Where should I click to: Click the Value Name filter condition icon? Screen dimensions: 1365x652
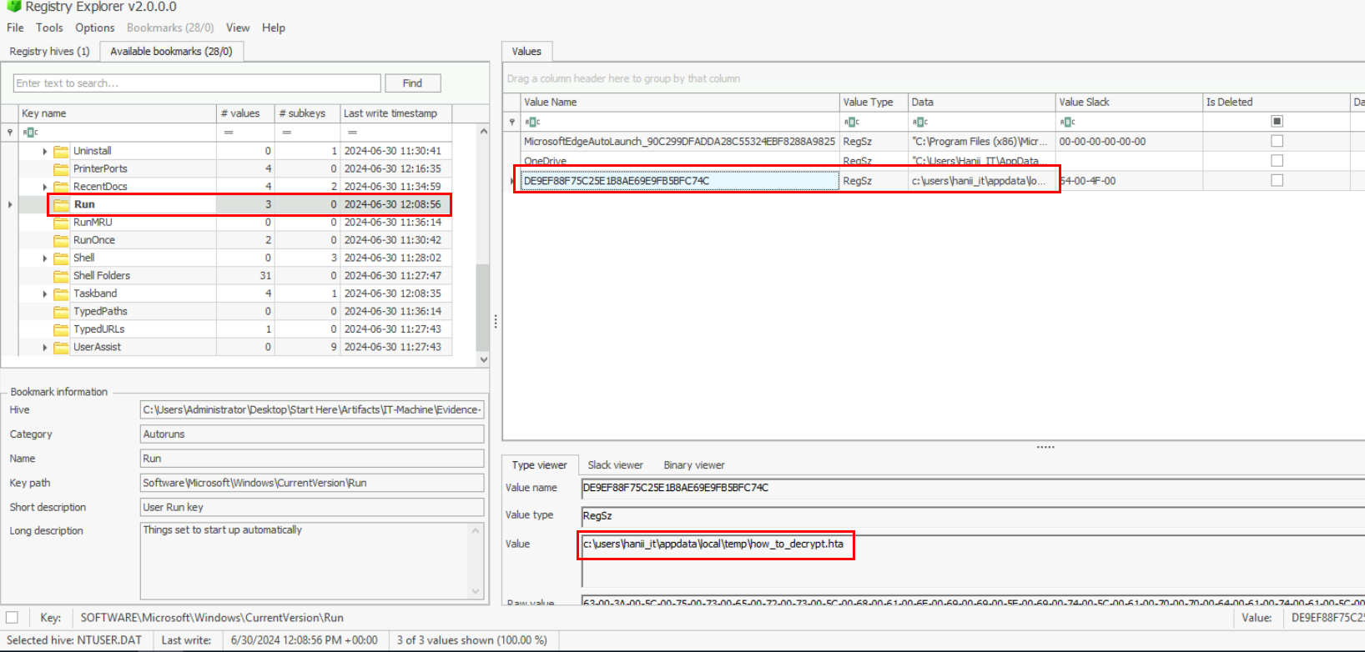[532, 122]
